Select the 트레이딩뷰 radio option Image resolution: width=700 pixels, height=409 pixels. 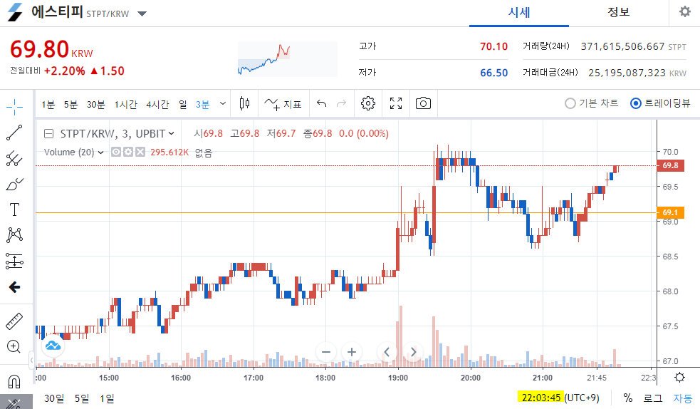[660, 103]
